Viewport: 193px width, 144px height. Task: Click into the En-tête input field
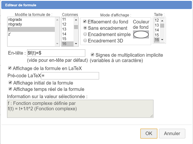pos(56,53)
